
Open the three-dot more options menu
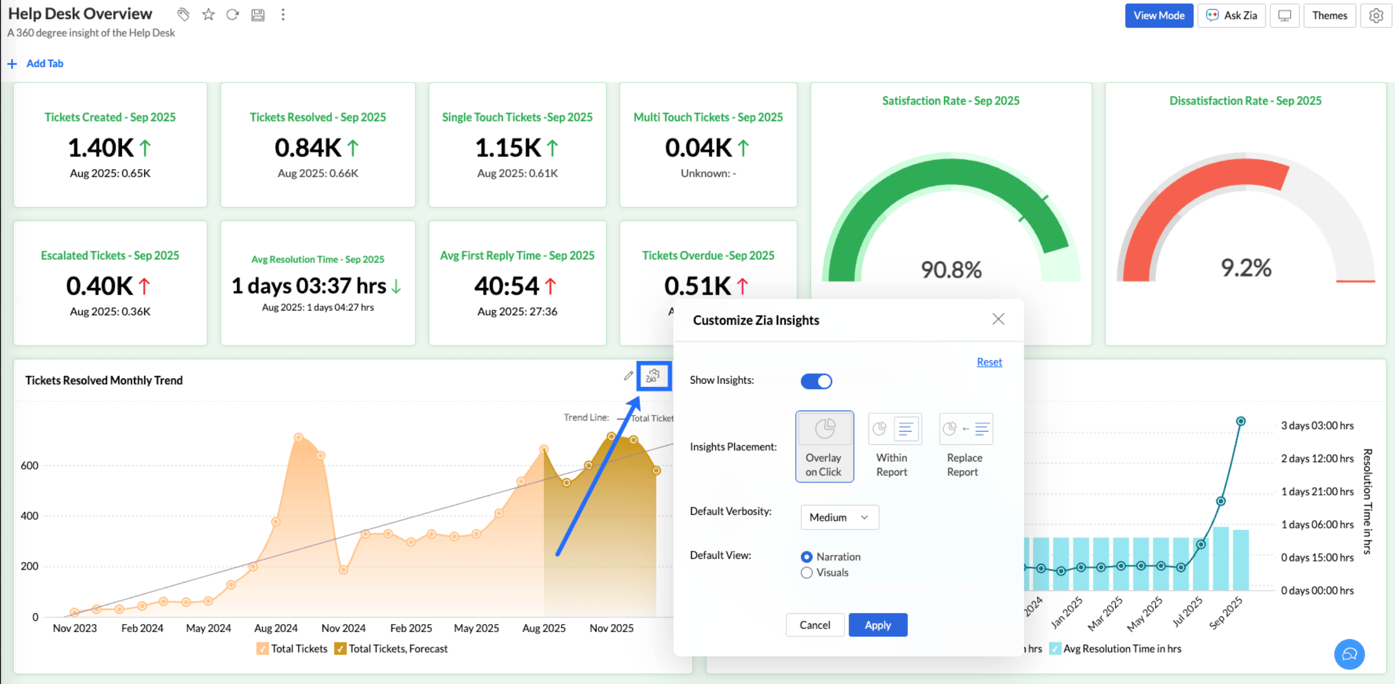(283, 15)
